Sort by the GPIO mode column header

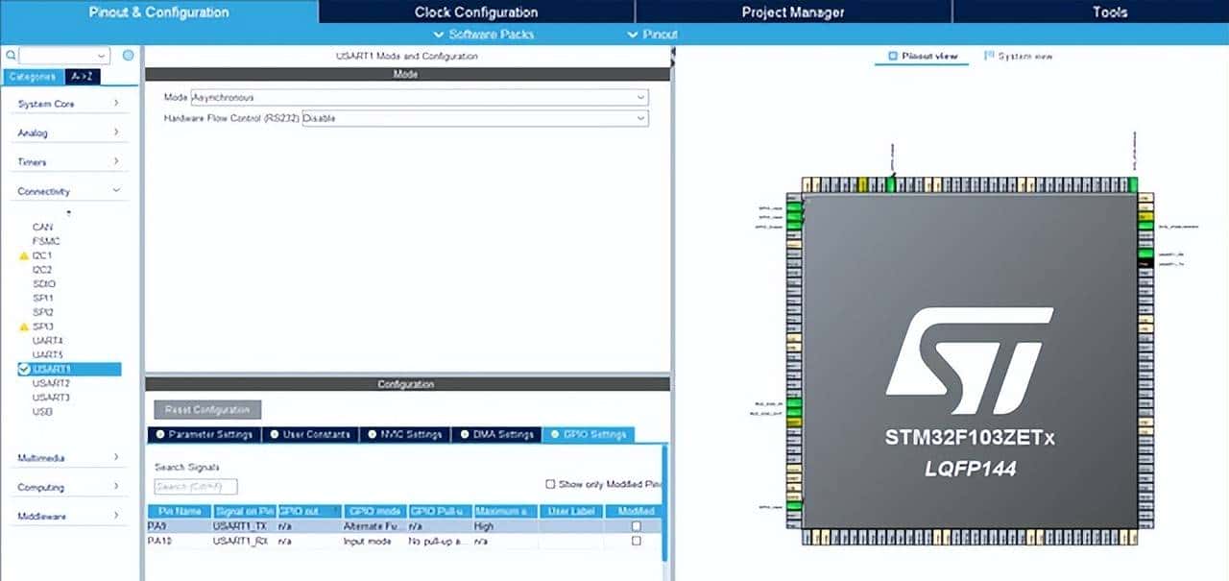click(374, 512)
